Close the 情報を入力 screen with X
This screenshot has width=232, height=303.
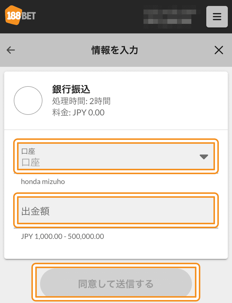coord(219,50)
